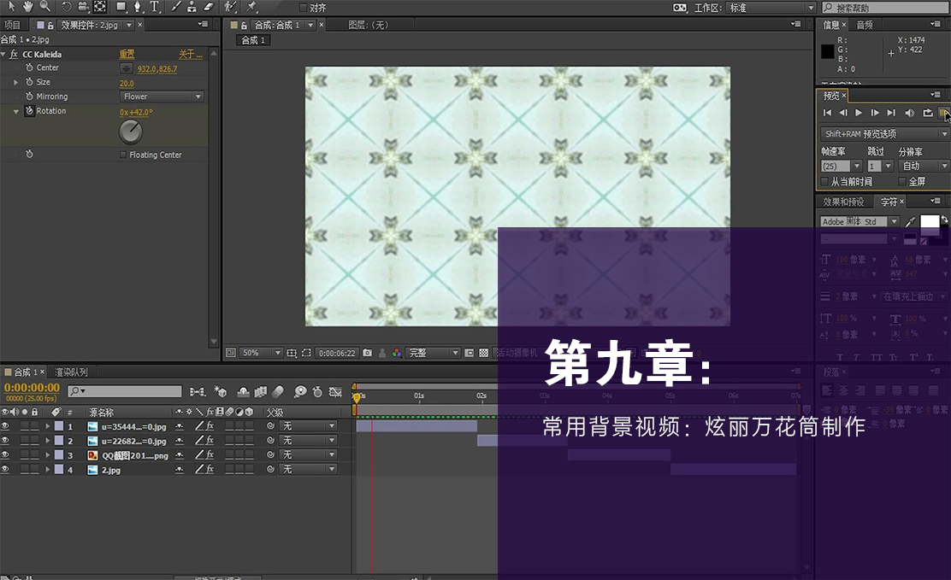The height and width of the screenshot is (580, 951).
Task: Select the Eraser tool
Action: 209,7
